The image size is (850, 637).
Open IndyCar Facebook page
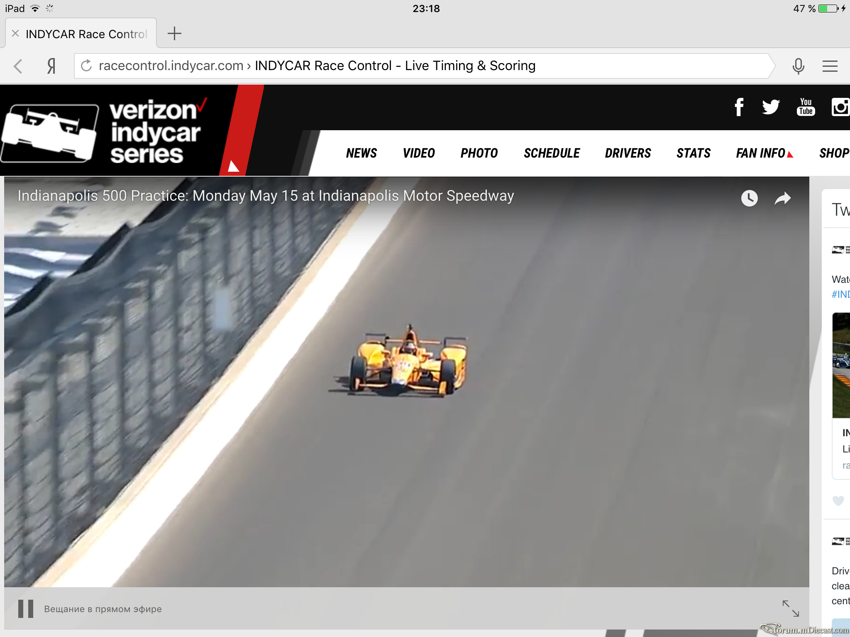coord(739,107)
